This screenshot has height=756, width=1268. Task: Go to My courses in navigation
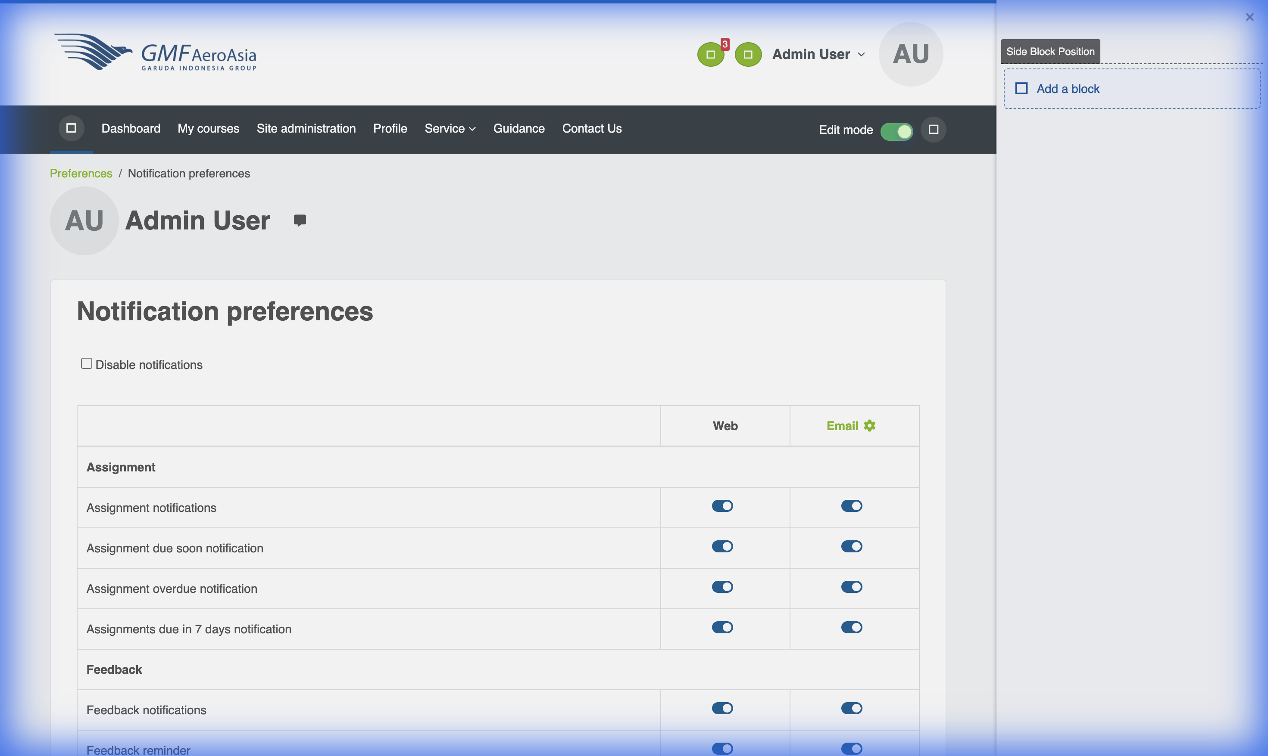tap(208, 128)
